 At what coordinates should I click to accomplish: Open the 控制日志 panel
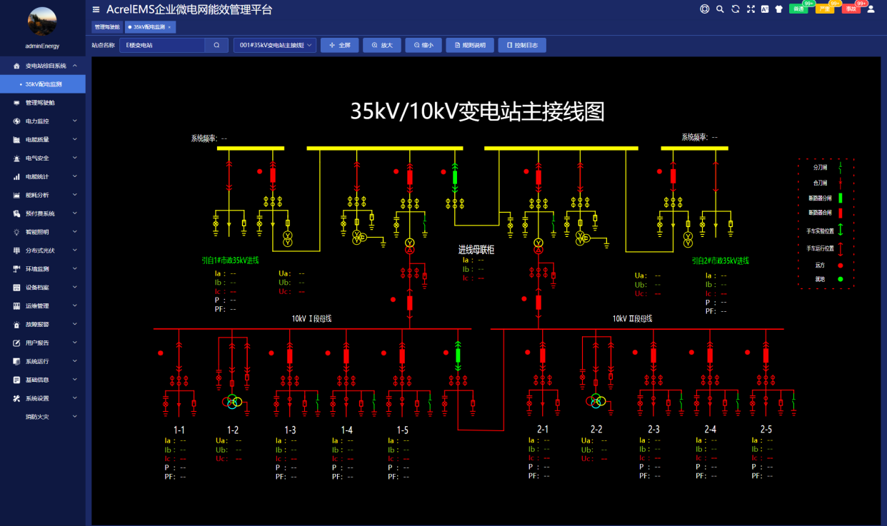523,44
